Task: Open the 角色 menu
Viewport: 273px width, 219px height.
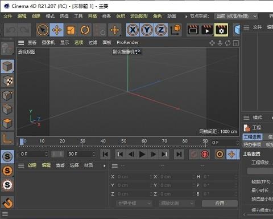Action: pyautogui.click(x=158, y=16)
